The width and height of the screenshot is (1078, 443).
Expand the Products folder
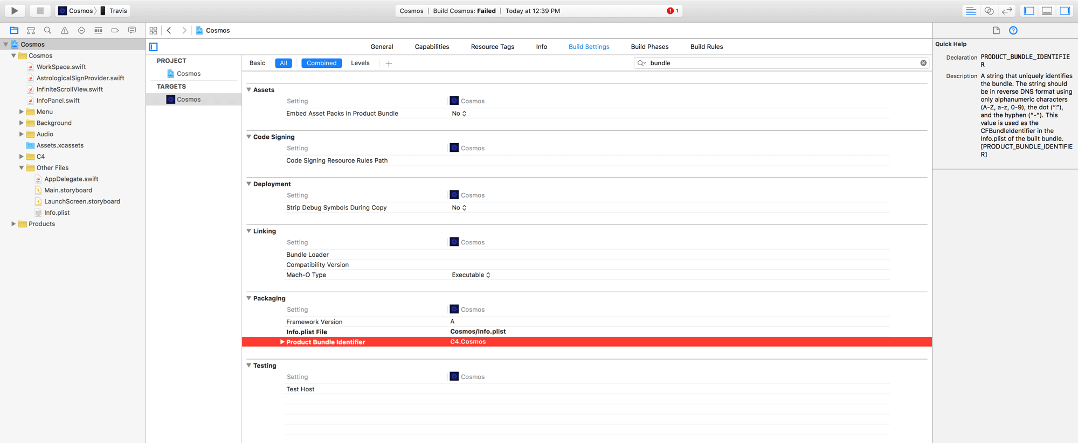point(13,224)
